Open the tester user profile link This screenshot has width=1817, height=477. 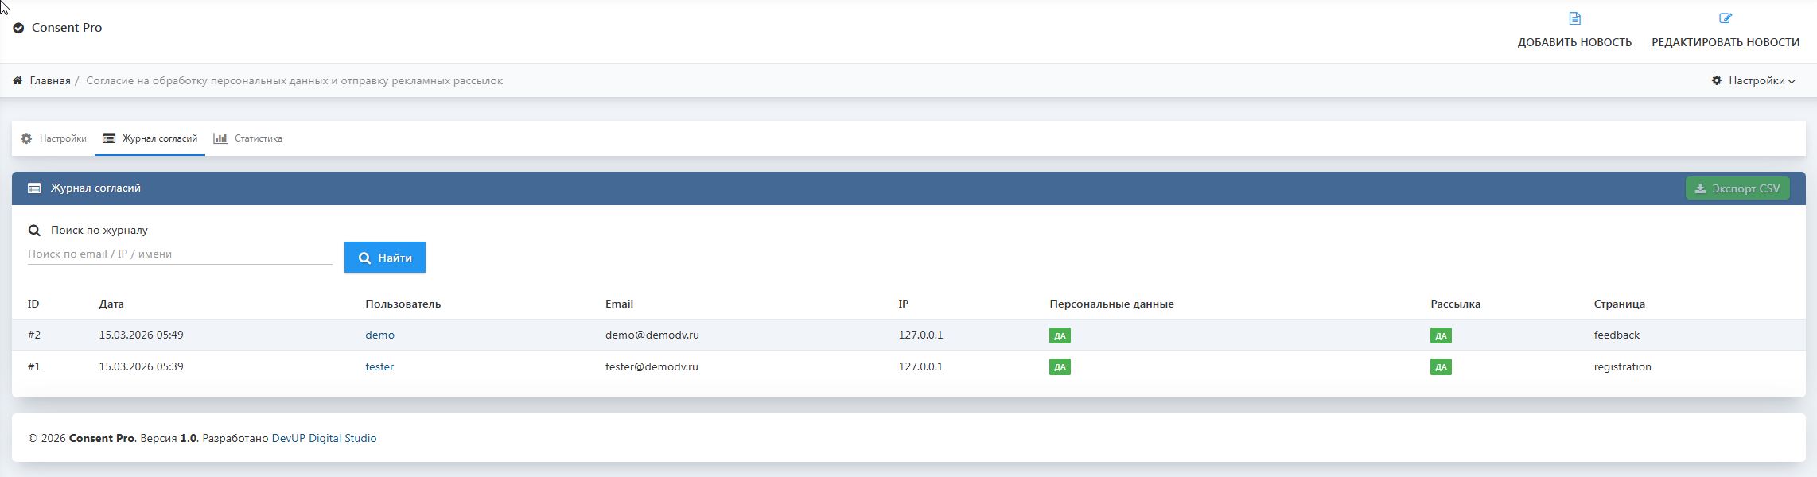point(379,366)
